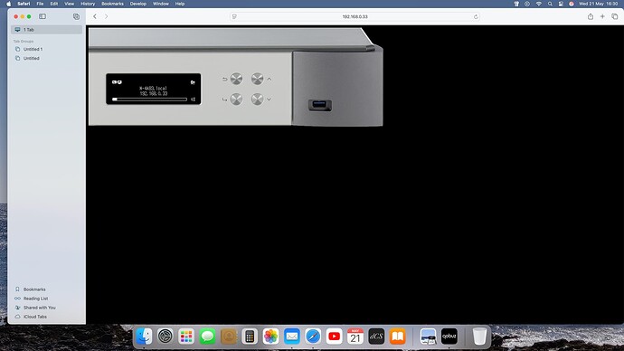Open Books from the Dock
This screenshot has width=624, height=351.
(398, 337)
